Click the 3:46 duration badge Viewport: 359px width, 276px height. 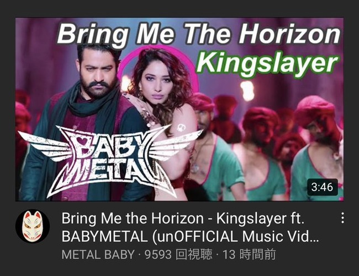point(322,187)
